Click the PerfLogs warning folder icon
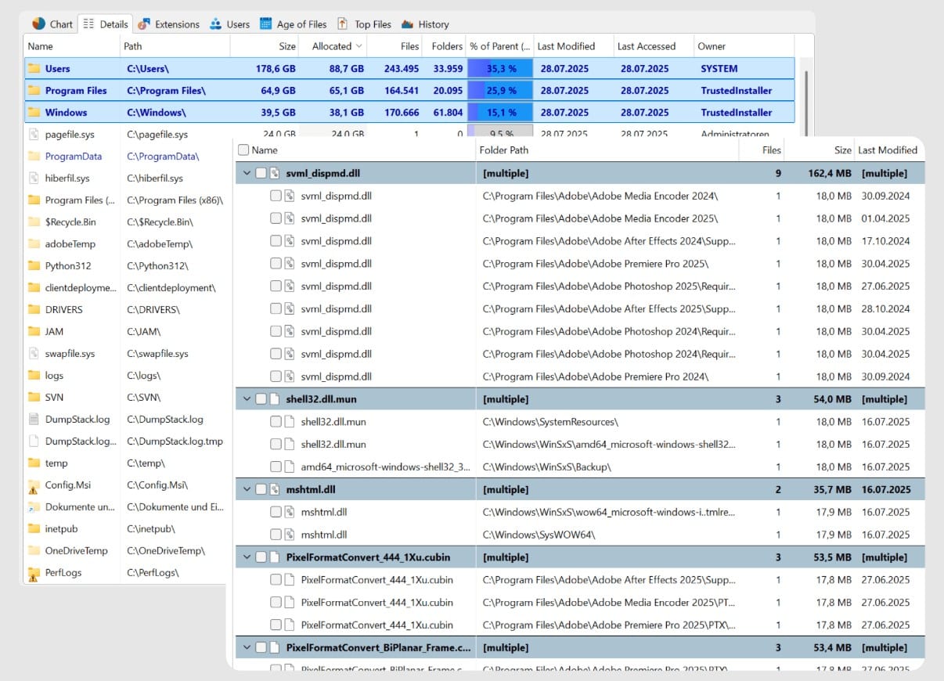 [34, 573]
